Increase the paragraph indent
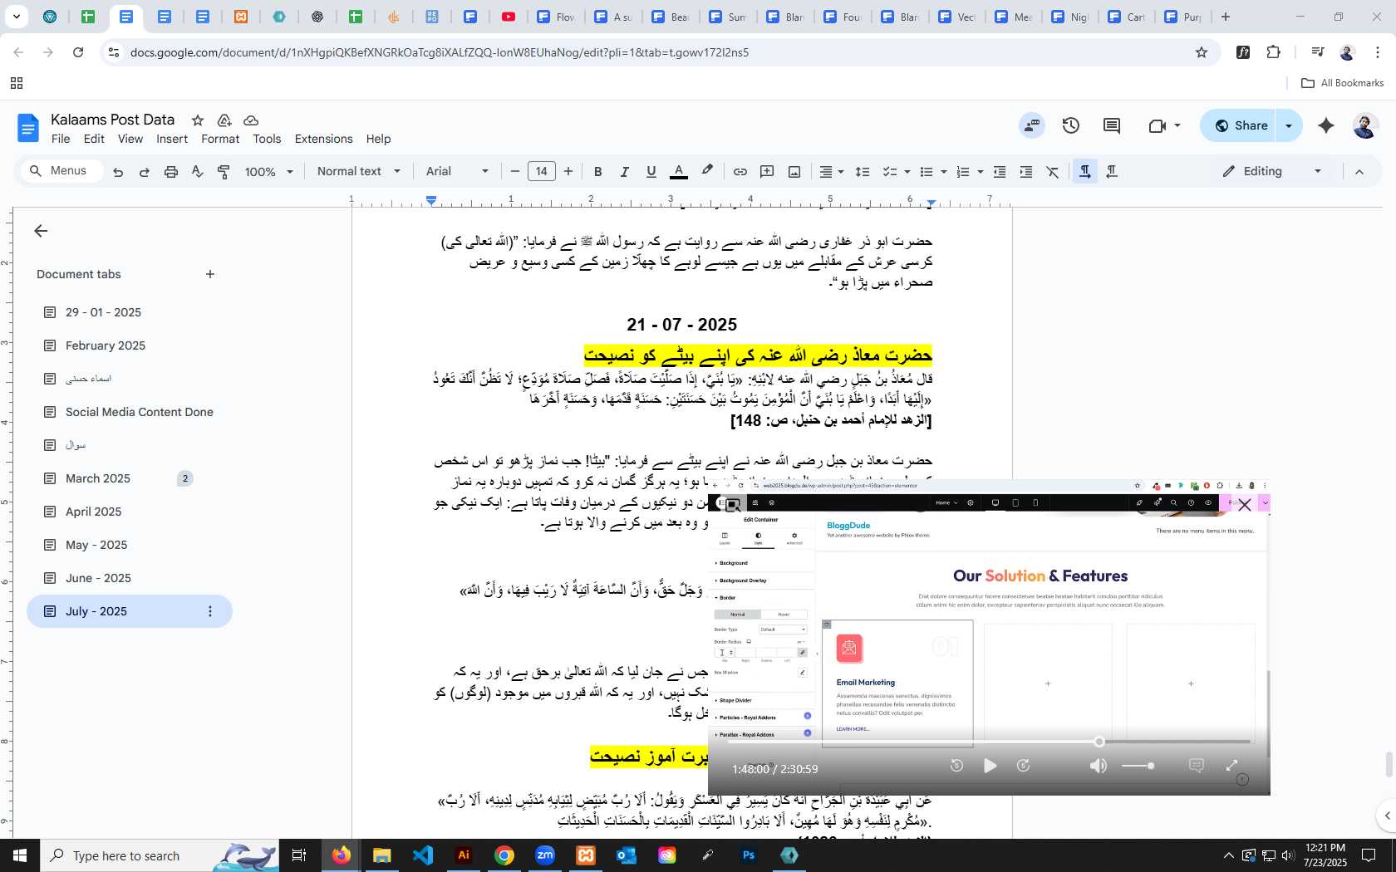Screen dimensions: 1396x872 [x=1026, y=172]
